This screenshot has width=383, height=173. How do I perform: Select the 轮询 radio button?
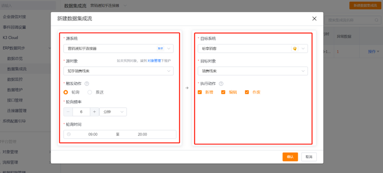[x=66, y=92]
